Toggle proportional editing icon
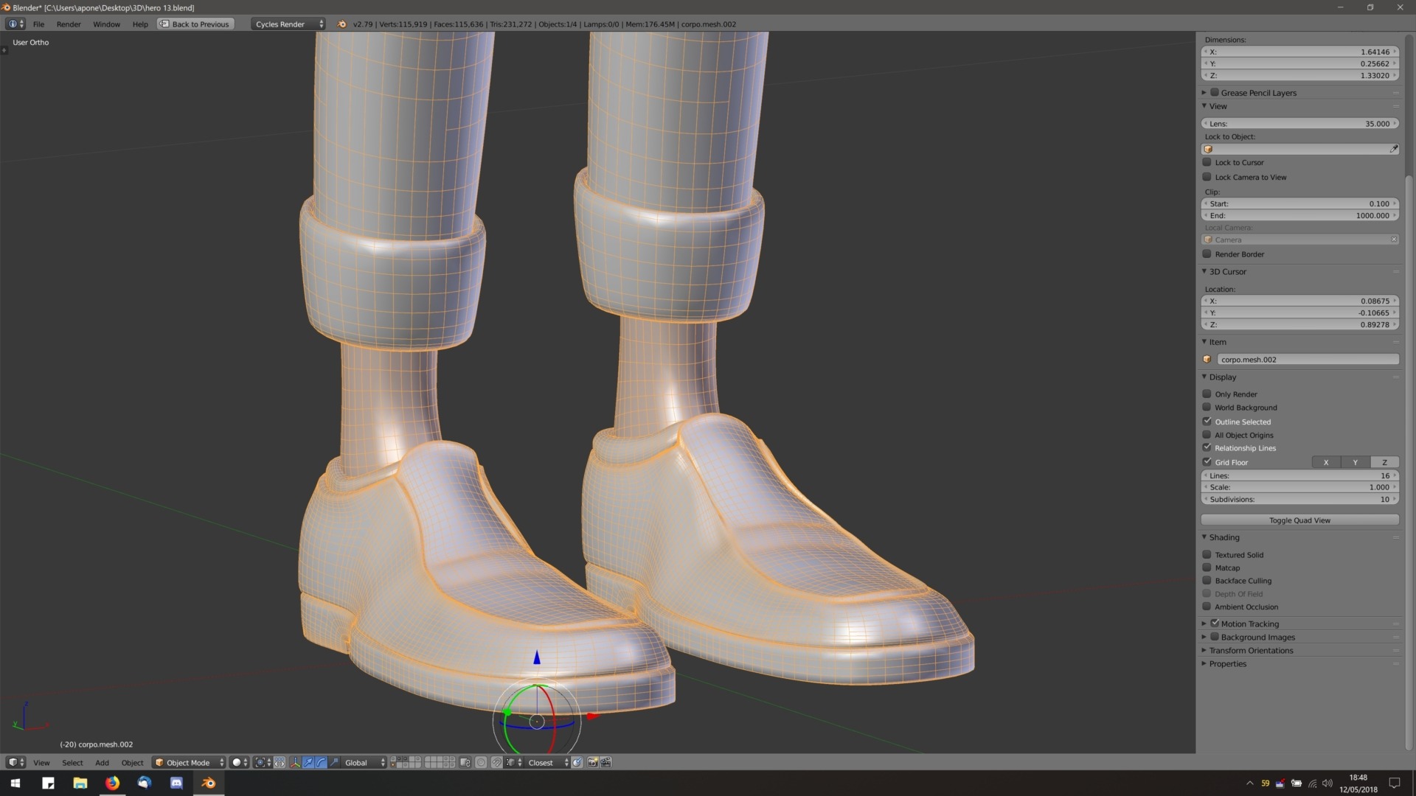This screenshot has height=796, width=1416. click(x=481, y=762)
